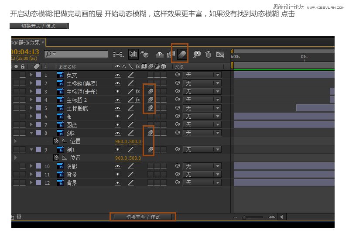Viewport: 349px width, 234px height.
Task: Click the 01s mark on time ruler
Action: [304, 57]
